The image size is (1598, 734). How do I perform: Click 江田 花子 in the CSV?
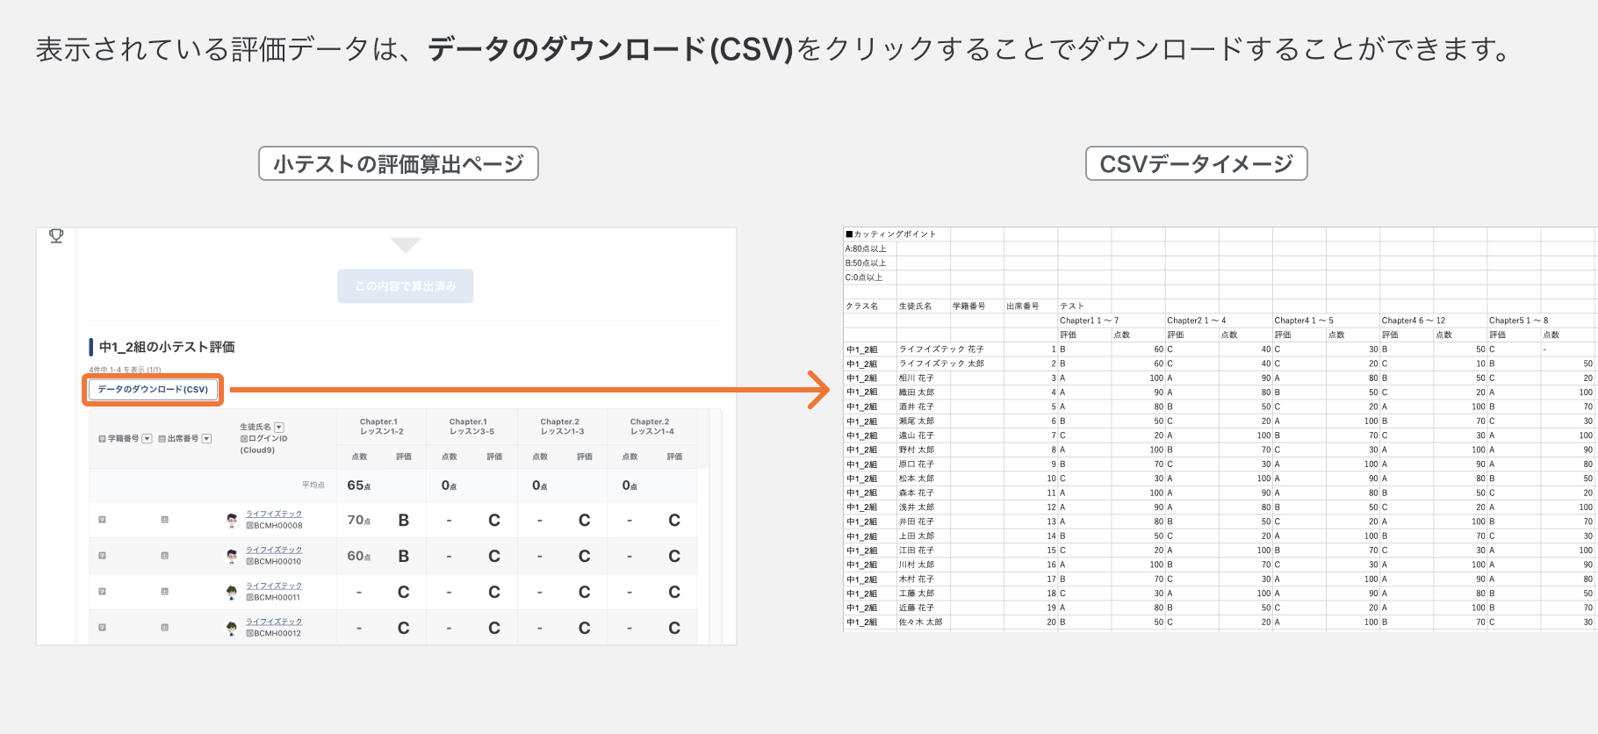point(917,550)
